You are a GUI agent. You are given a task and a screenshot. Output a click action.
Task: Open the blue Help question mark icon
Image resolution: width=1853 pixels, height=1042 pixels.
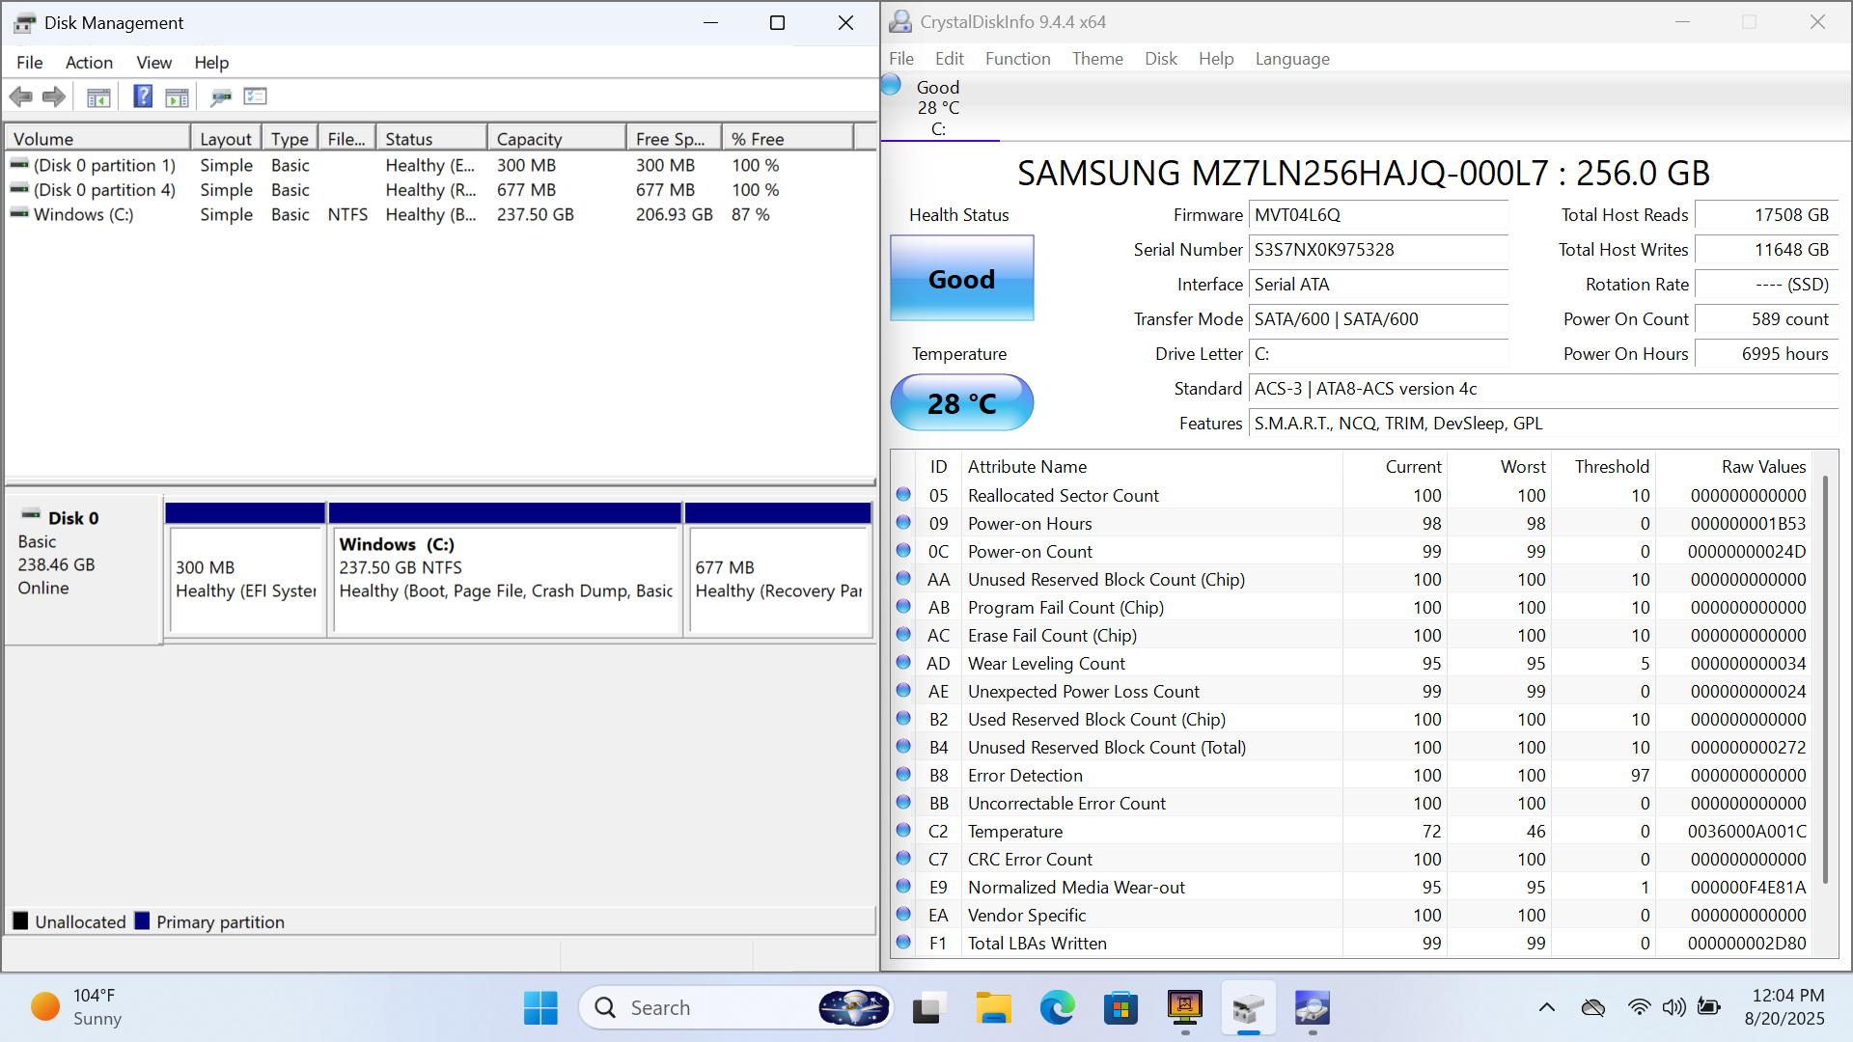[x=143, y=96]
